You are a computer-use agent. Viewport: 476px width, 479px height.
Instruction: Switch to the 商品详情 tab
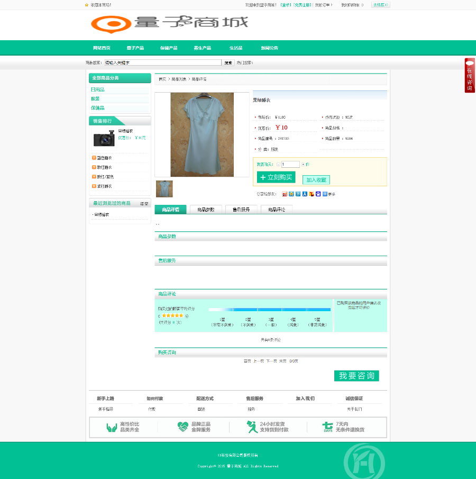point(170,210)
